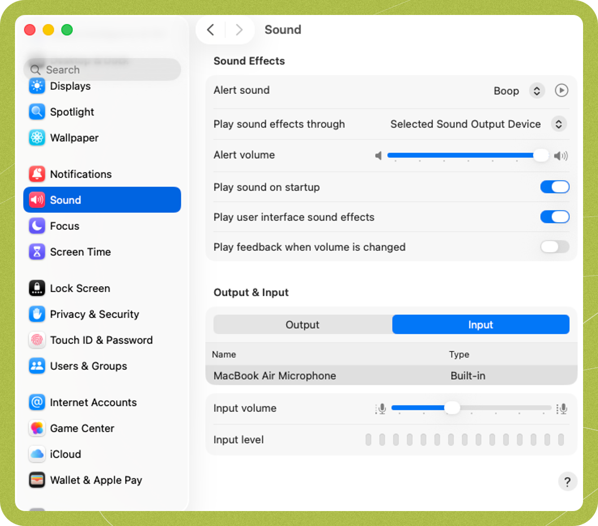The image size is (598, 526).
Task: Click the Sound Effects heading
Action: [x=249, y=61]
